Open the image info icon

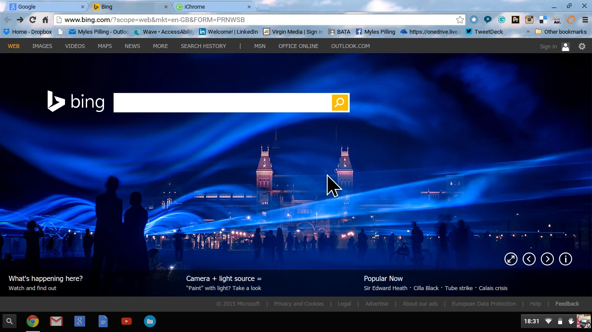click(x=566, y=259)
